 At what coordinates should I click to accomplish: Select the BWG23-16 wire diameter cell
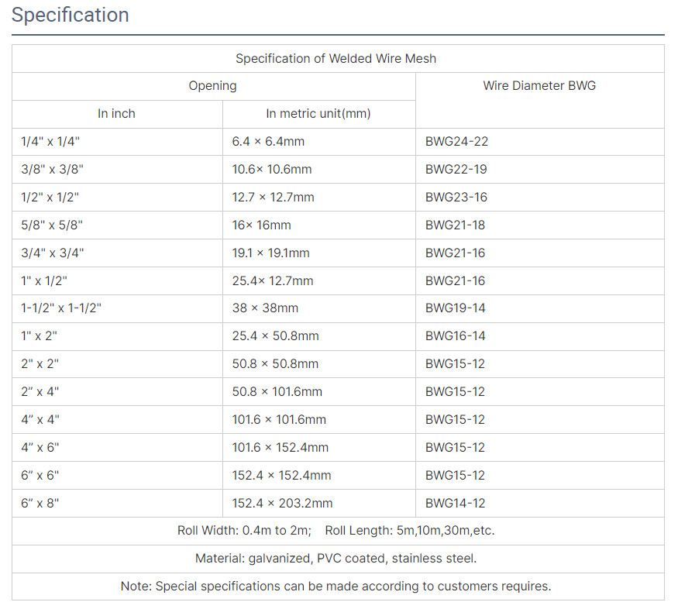click(x=456, y=198)
